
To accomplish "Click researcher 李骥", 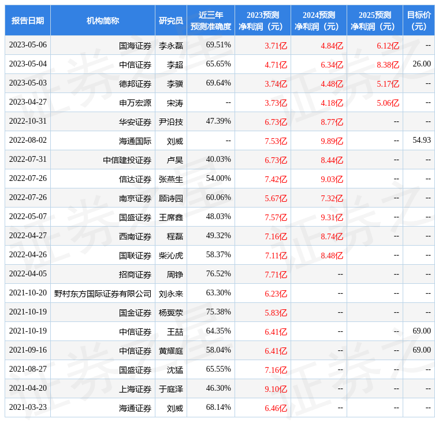I will click(x=175, y=84).
